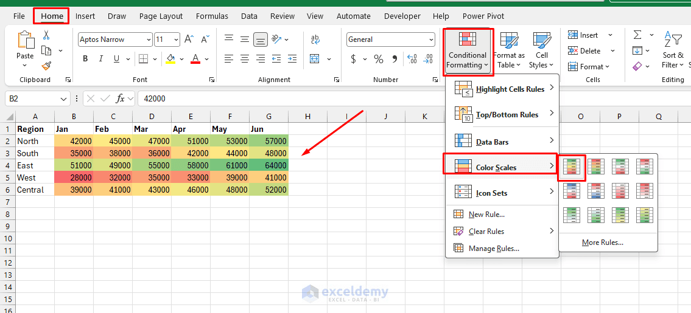The width and height of the screenshot is (691, 313).
Task: Open Number format dialog launcher
Action: tap(435, 80)
